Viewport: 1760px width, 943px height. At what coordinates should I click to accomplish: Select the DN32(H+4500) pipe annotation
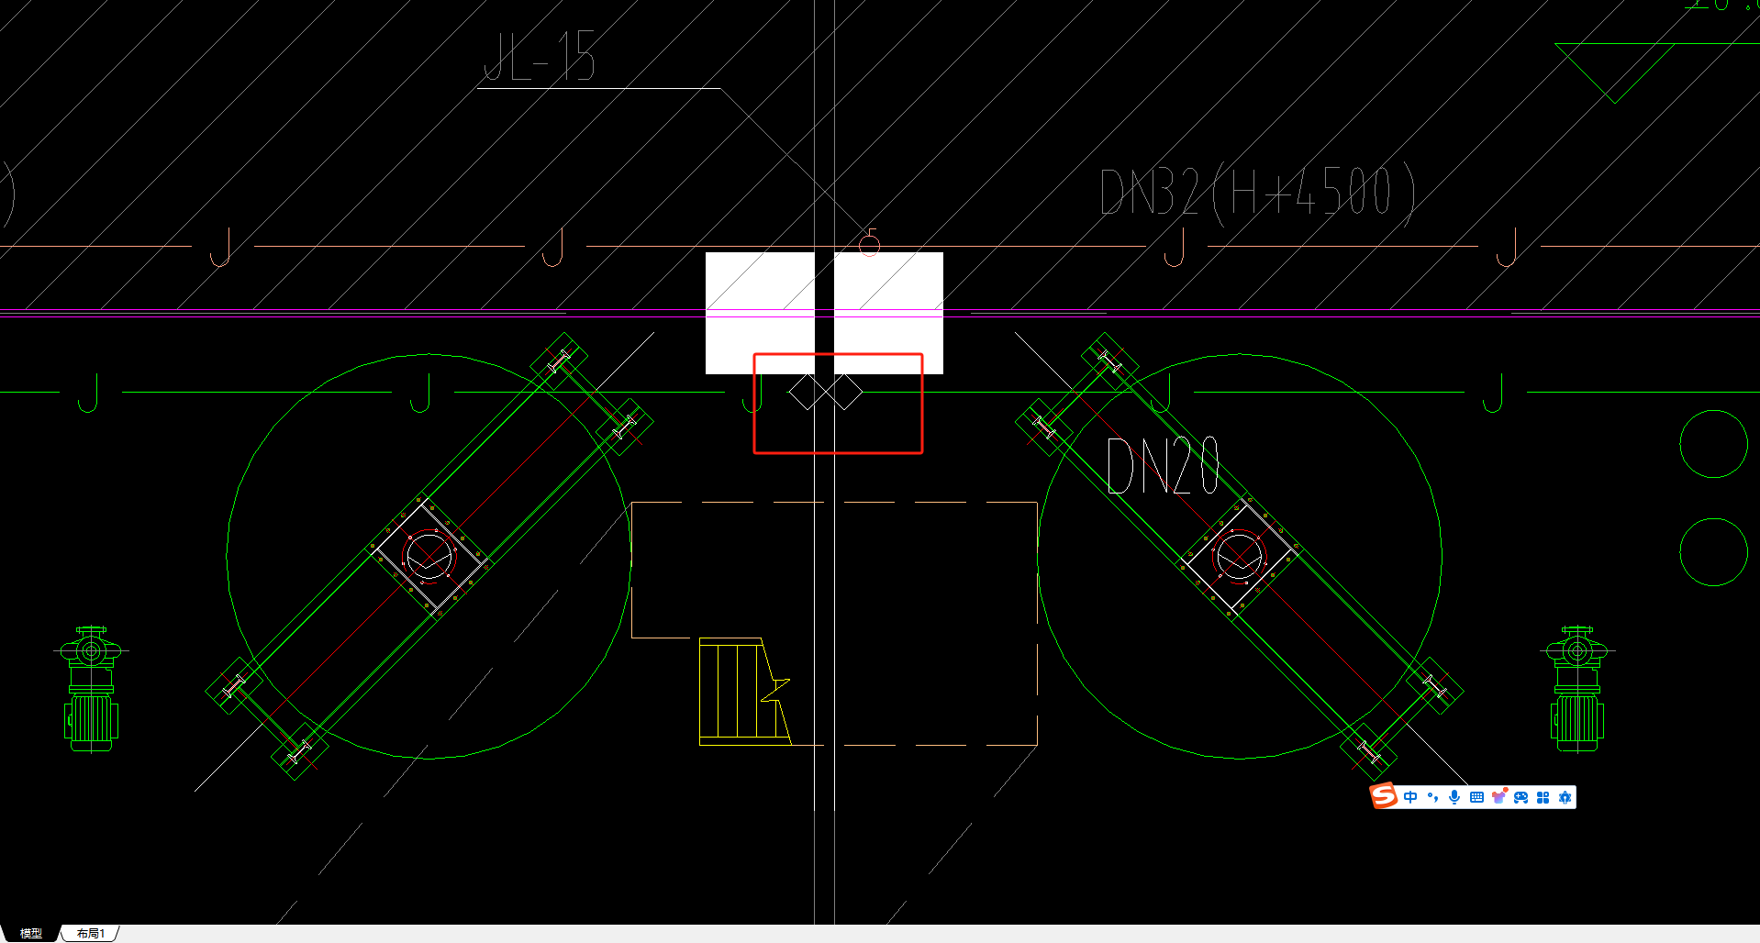pyautogui.click(x=1257, y=192)
